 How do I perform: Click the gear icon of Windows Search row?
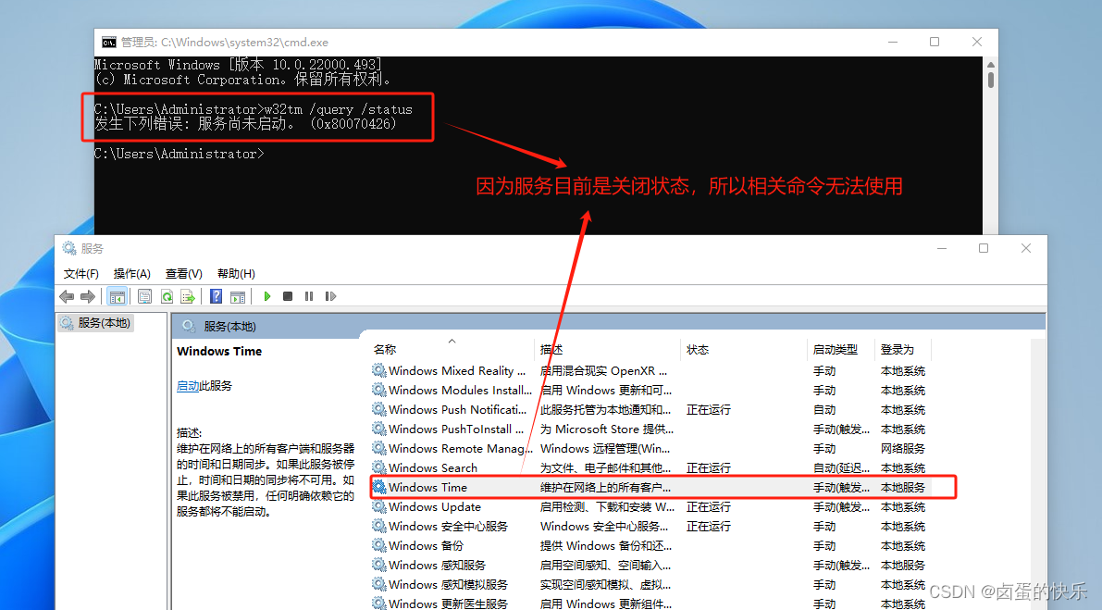pos(379,467)
